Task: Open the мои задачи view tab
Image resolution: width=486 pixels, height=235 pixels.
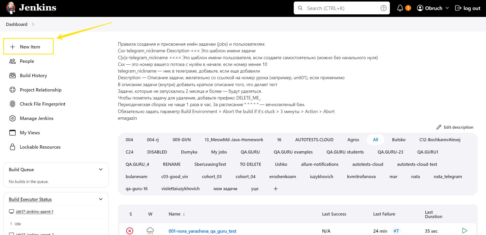Action: (x=225, y=189)
